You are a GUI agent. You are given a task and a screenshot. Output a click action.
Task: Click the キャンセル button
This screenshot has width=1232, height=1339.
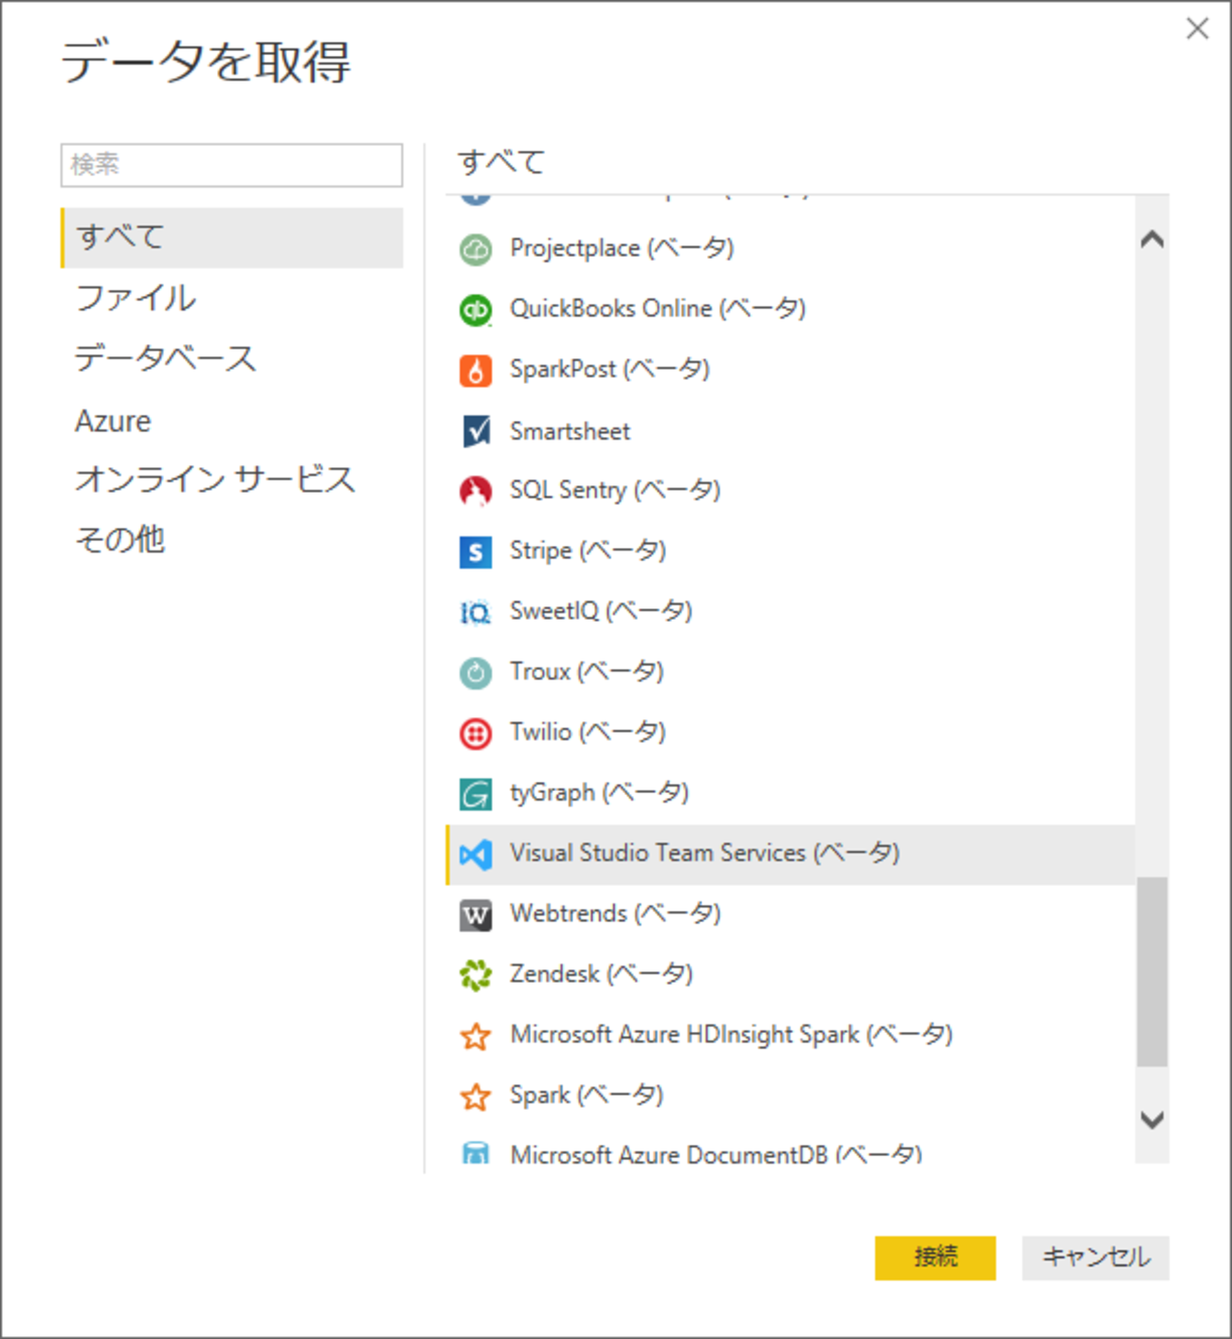[1096, 1258]
